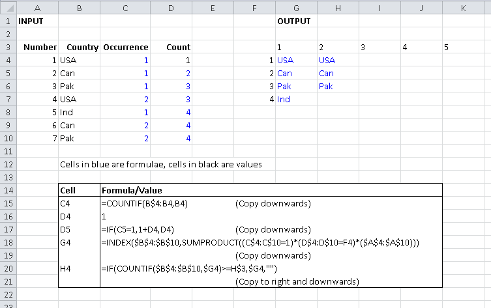
Task: Select row 12 header
Action: tap(8, 165)
